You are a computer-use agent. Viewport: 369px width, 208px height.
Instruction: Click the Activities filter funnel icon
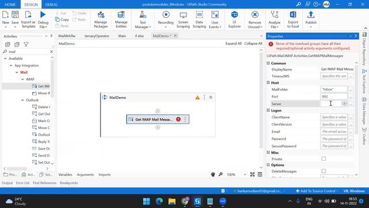click(26, 44)
